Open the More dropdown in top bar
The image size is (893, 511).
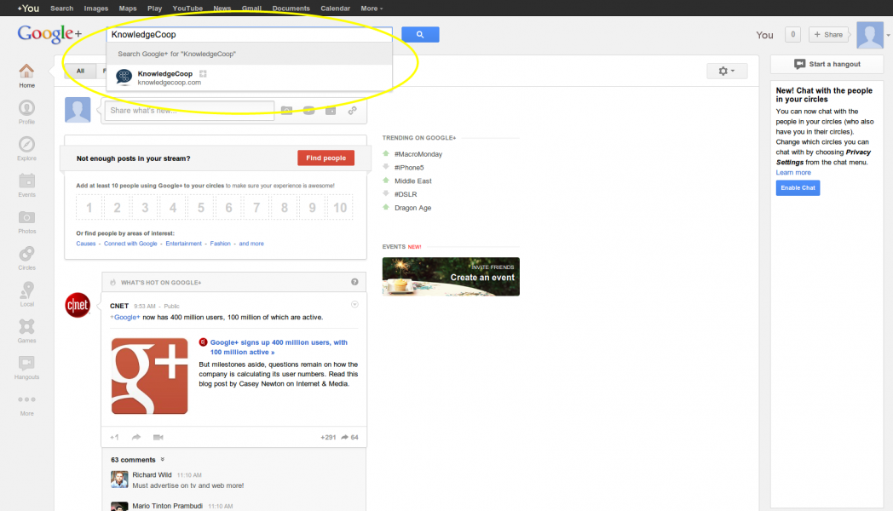[372, 9]
